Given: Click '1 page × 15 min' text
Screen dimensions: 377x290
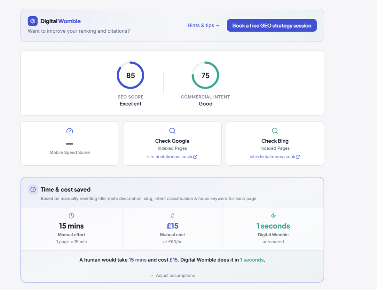Looking at the screenshot, I should [71, 242].
